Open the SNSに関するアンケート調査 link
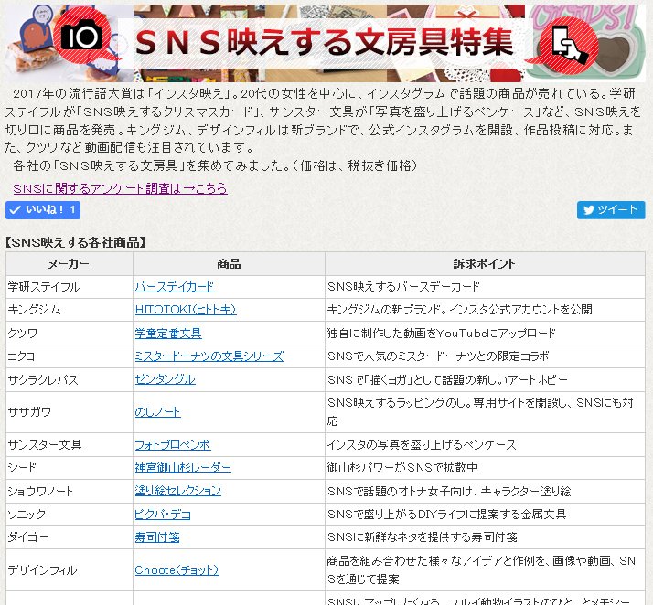The height and width of the screenshot is (605, 653). pos(121,188)
